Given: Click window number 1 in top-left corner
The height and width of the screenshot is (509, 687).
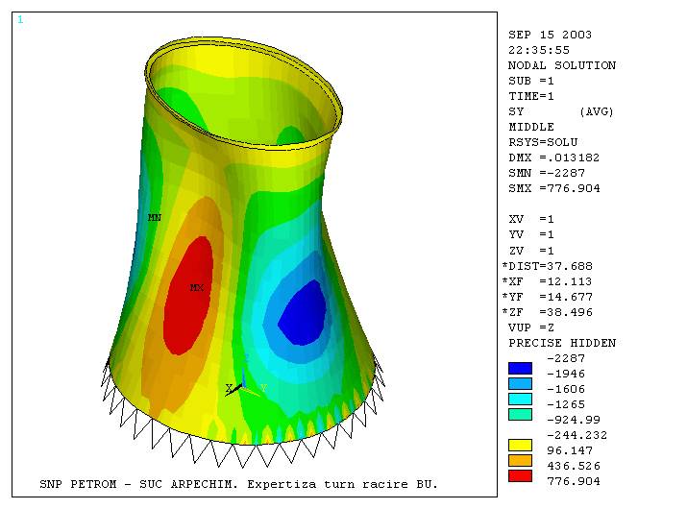Looking at the screenshot, I should pyautogui.click(x=20, y=19).
